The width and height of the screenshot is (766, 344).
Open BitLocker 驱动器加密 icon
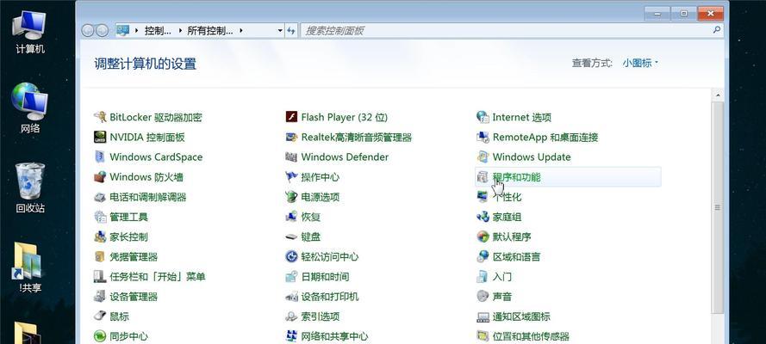[x=100, y=117]
